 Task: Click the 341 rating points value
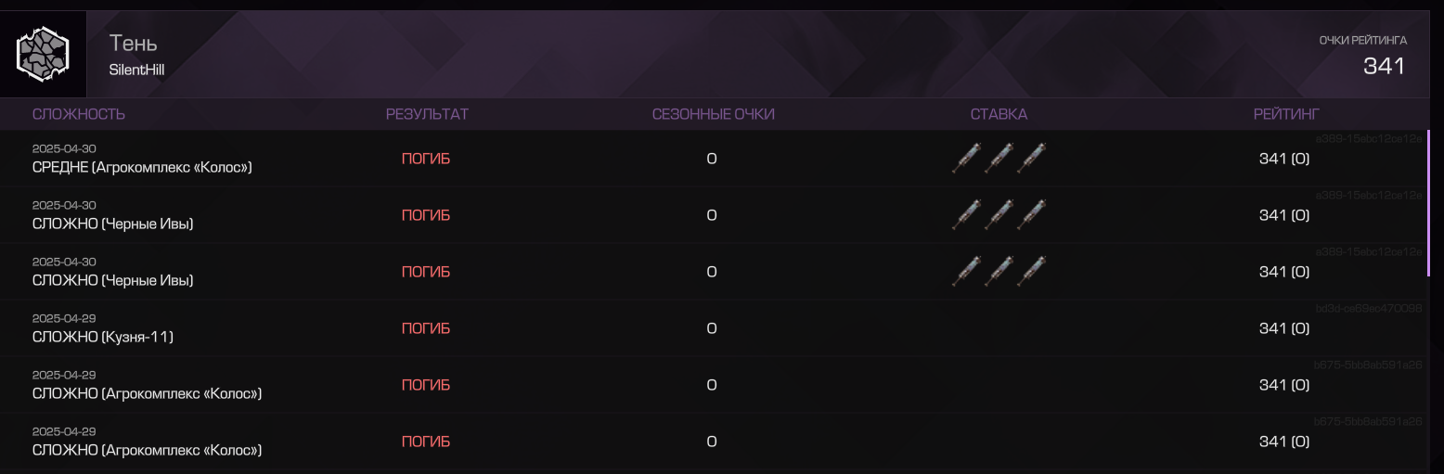(x=1384, y=66)
